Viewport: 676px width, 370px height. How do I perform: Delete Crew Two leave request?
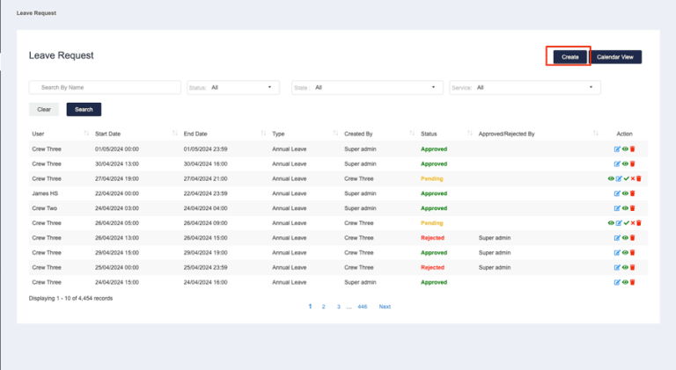tap(632, 208)
